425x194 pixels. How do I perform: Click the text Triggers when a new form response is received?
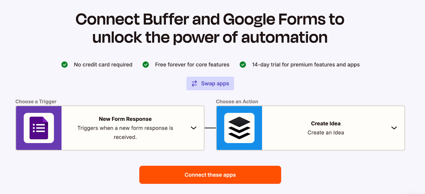[125, 132]
